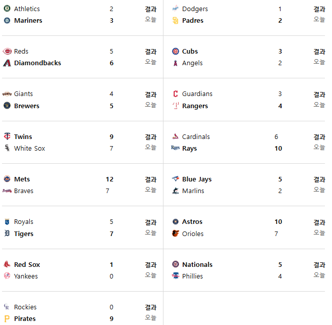Click the Mariners team logo
The height and width of the screenshot is (325, 332).
(x=7, y=21)
